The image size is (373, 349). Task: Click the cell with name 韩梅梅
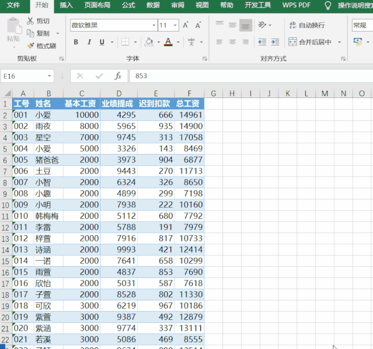[x=48, y=216]
